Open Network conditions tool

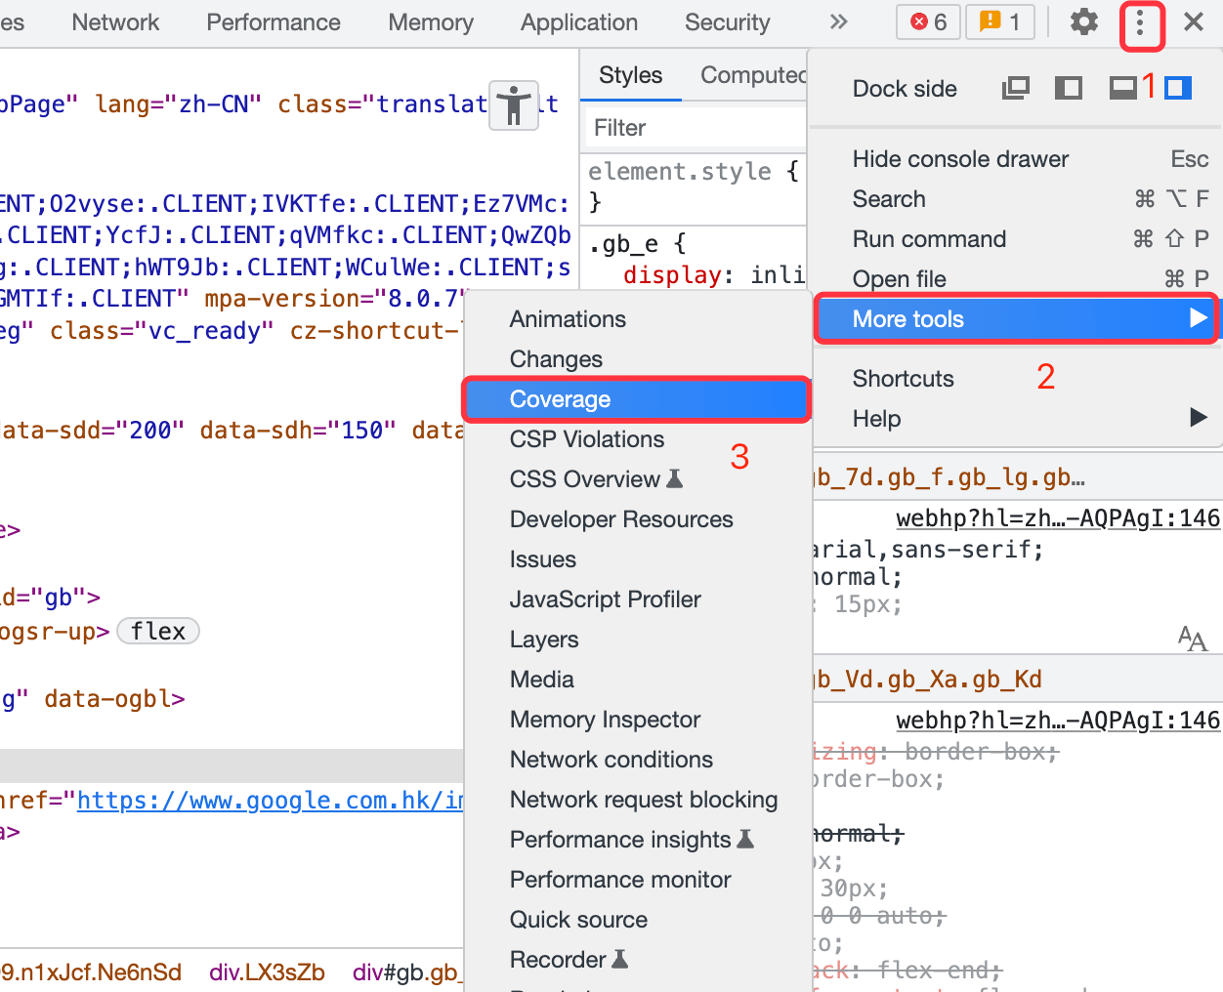[x=639, y=760]
